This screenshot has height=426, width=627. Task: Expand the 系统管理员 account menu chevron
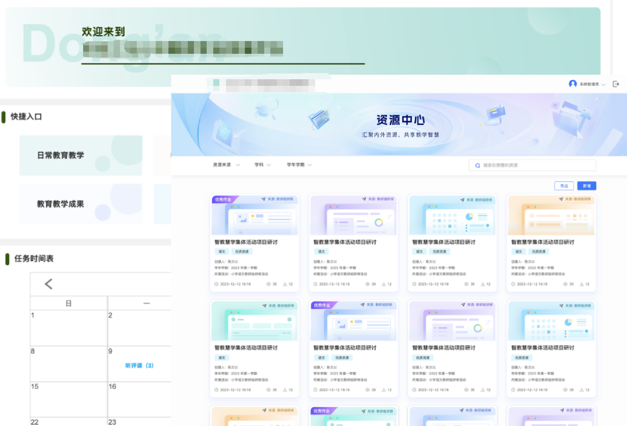(x=603, y=84)
